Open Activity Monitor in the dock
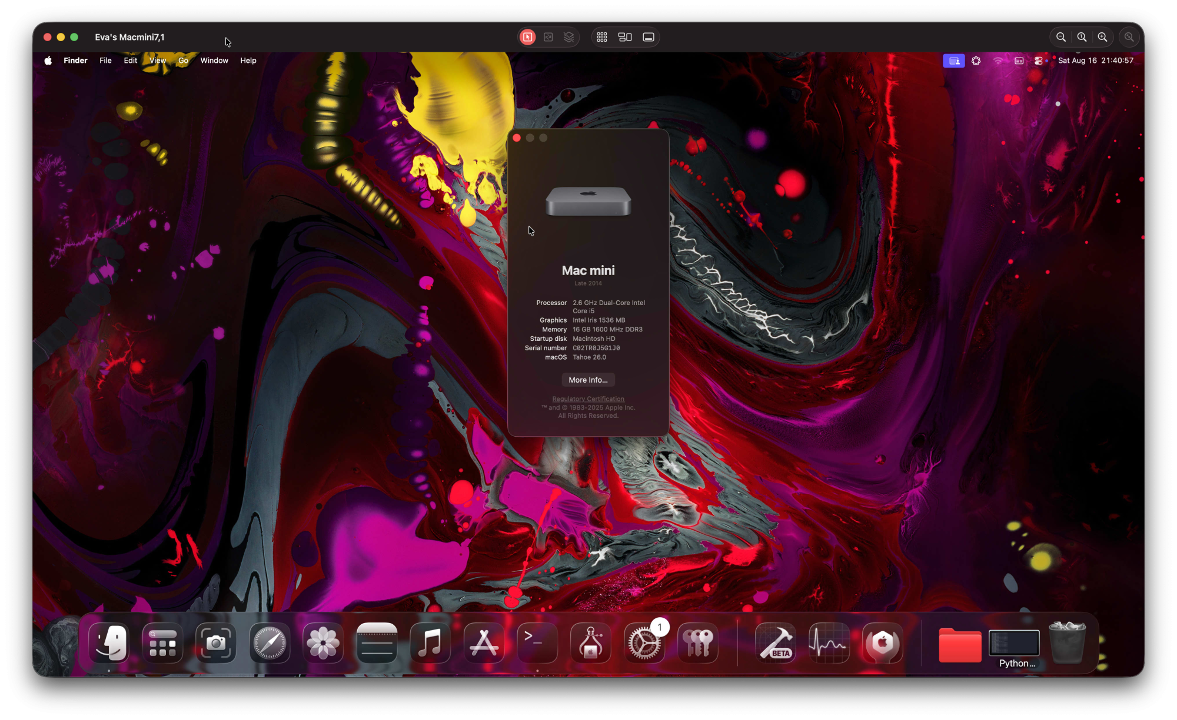1177x720 pixels. 829,643
